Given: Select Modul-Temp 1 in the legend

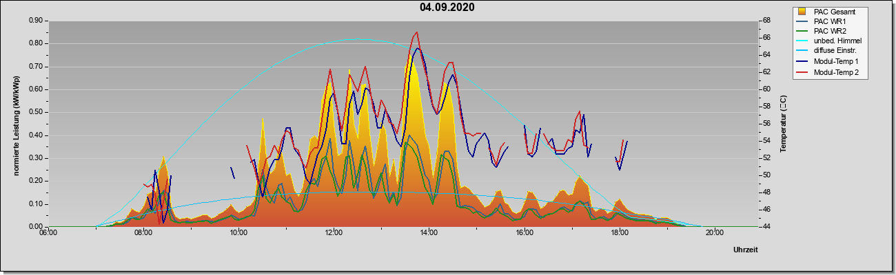Looking at the screenshot, I should coord(833,62).
